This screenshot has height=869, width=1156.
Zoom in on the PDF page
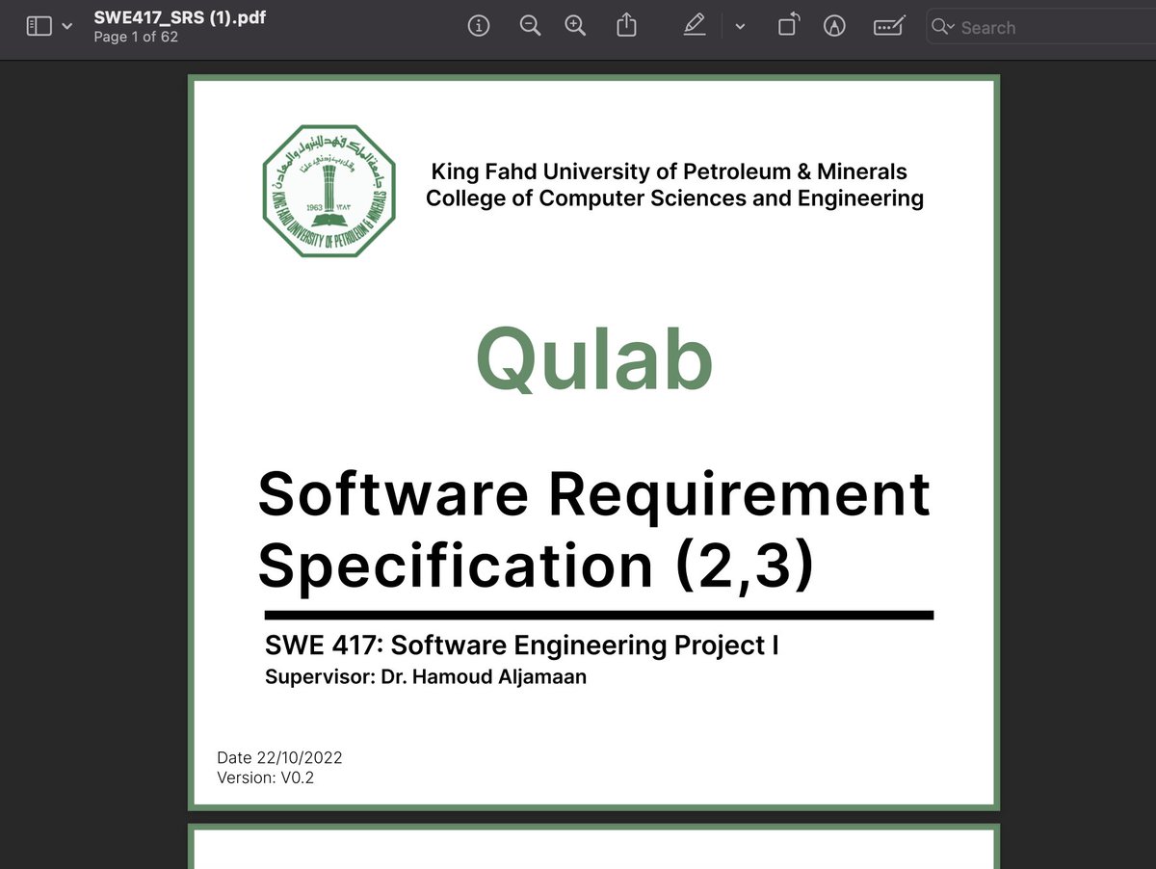coord(576,27)
